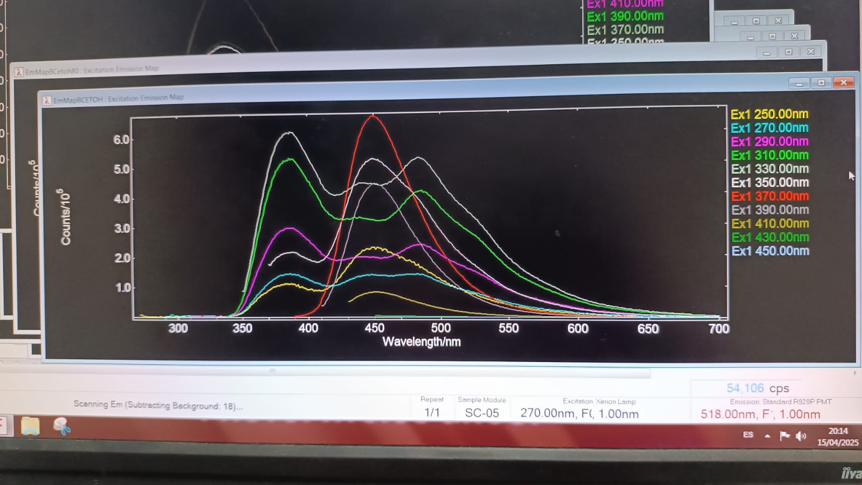Viewport: 862px width, 485px height.
Task: Minimize the EmMapBCETOH map window
Action: click(799, 83)
